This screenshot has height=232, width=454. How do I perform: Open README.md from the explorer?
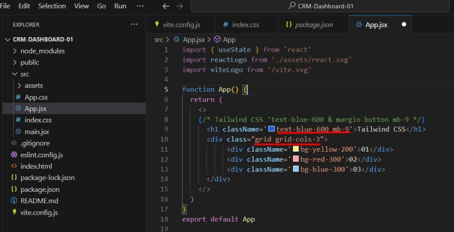(39, 201)
